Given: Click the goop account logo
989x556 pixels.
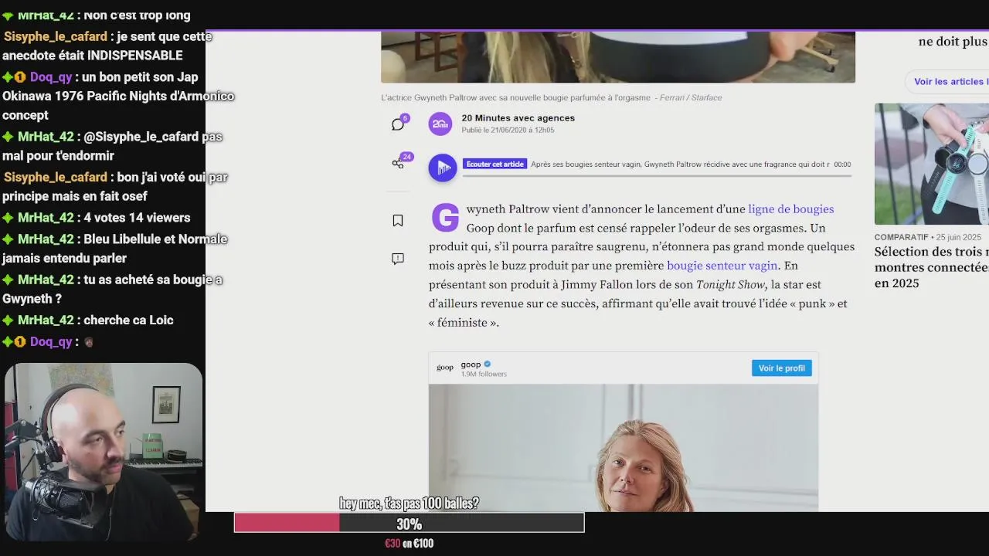Looking at the screenshot, I should 445,368.
